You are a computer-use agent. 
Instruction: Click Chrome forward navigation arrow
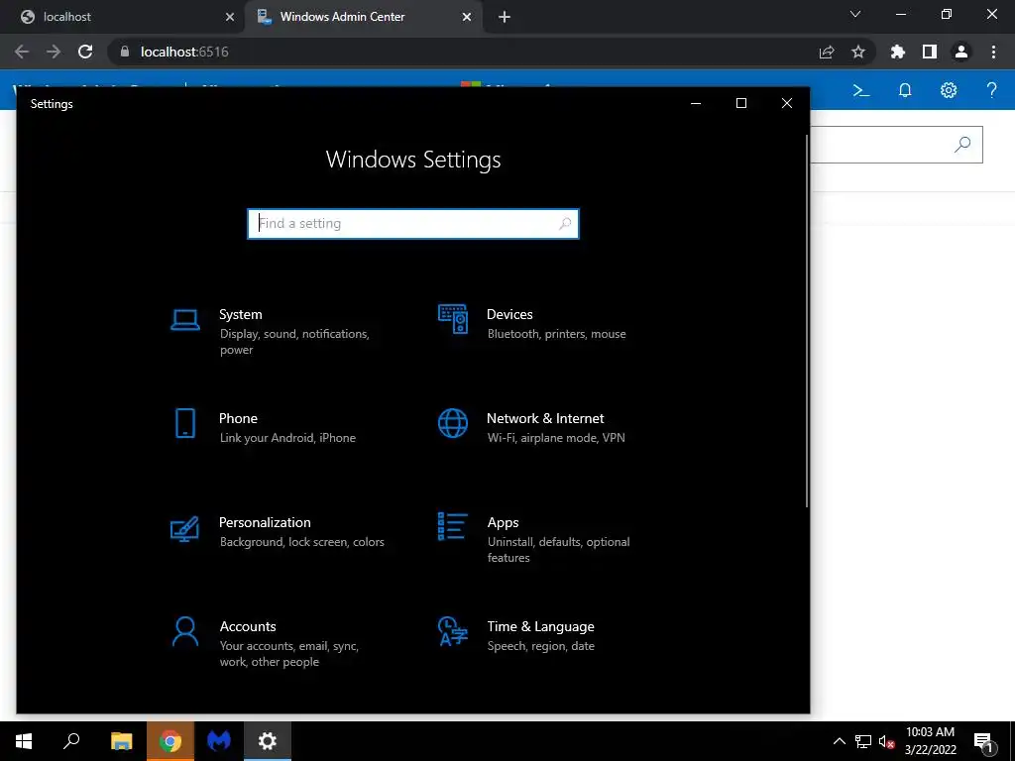(x=54, y=52)
